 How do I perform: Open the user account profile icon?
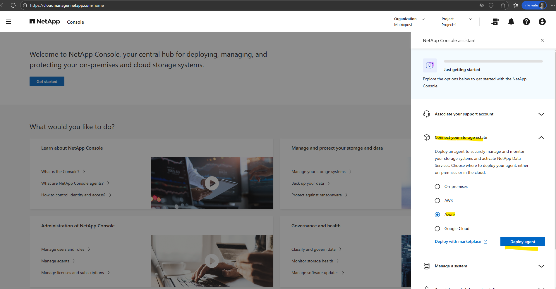542,22
